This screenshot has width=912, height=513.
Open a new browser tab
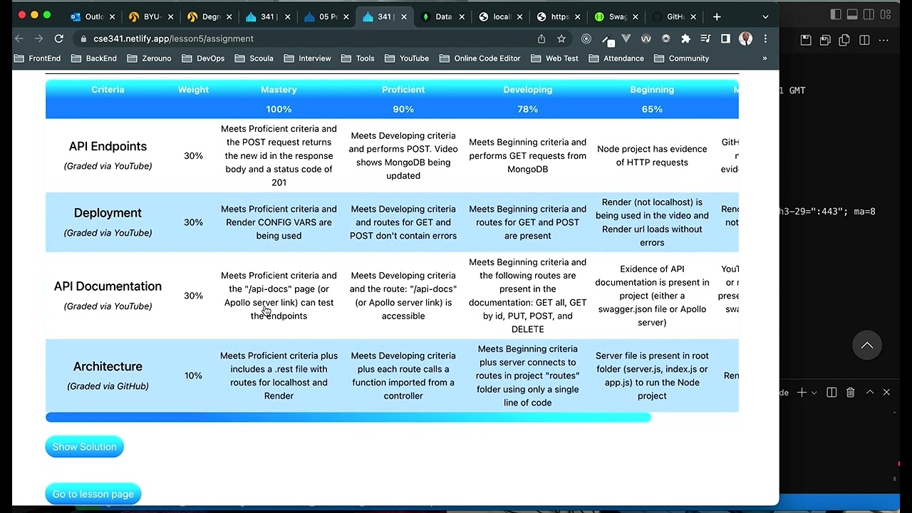click(x=717, y=16)
